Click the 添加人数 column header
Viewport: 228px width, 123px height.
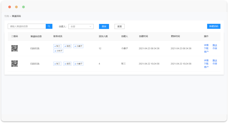103,36
